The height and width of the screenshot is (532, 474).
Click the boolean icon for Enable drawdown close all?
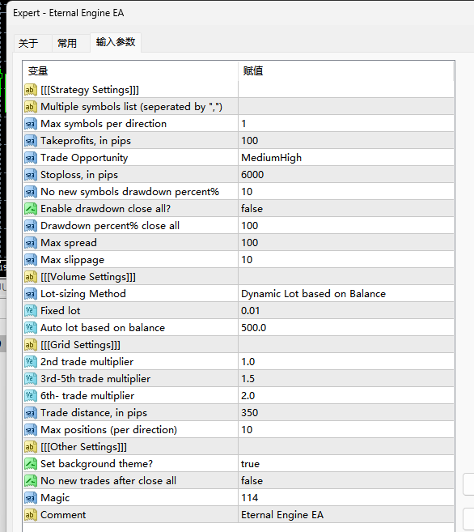31,209
